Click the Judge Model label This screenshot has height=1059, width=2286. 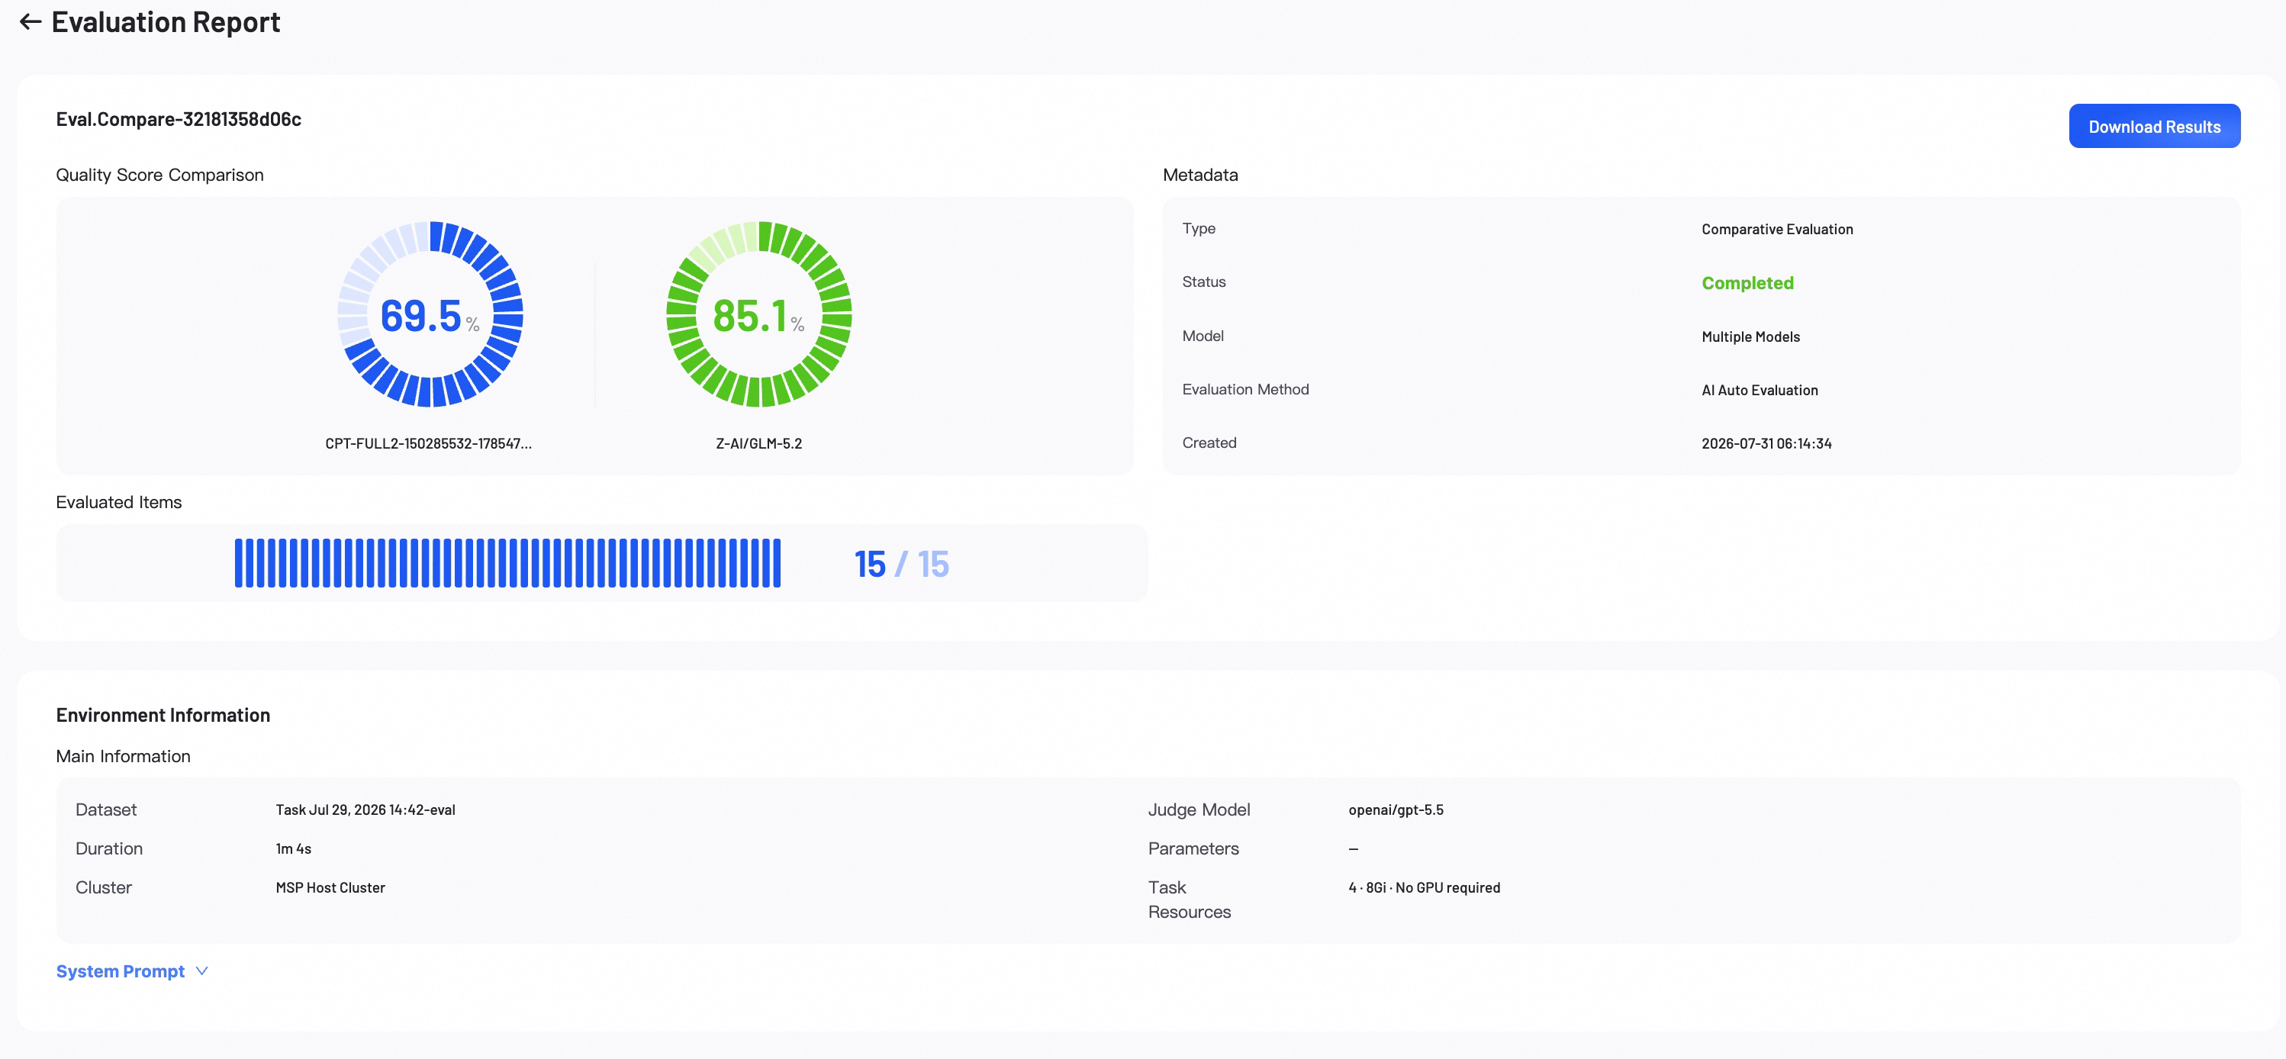coord(1199,810)
